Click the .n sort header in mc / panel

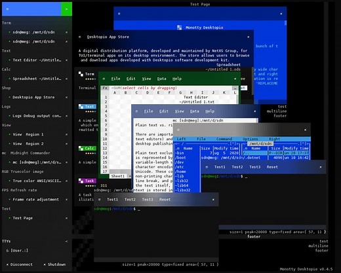(x=177, y=149)
